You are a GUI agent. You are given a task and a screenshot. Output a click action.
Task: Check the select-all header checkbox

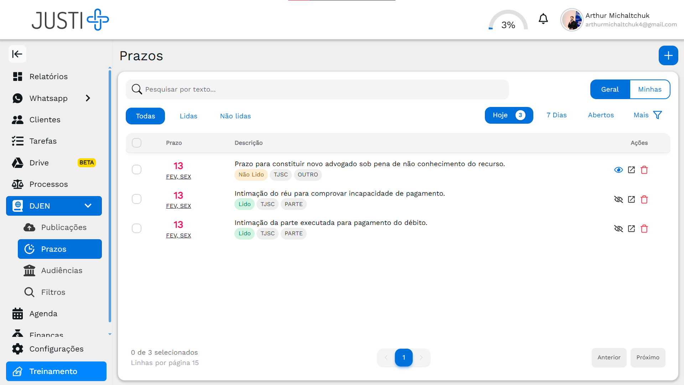click(x=136, y=143)
